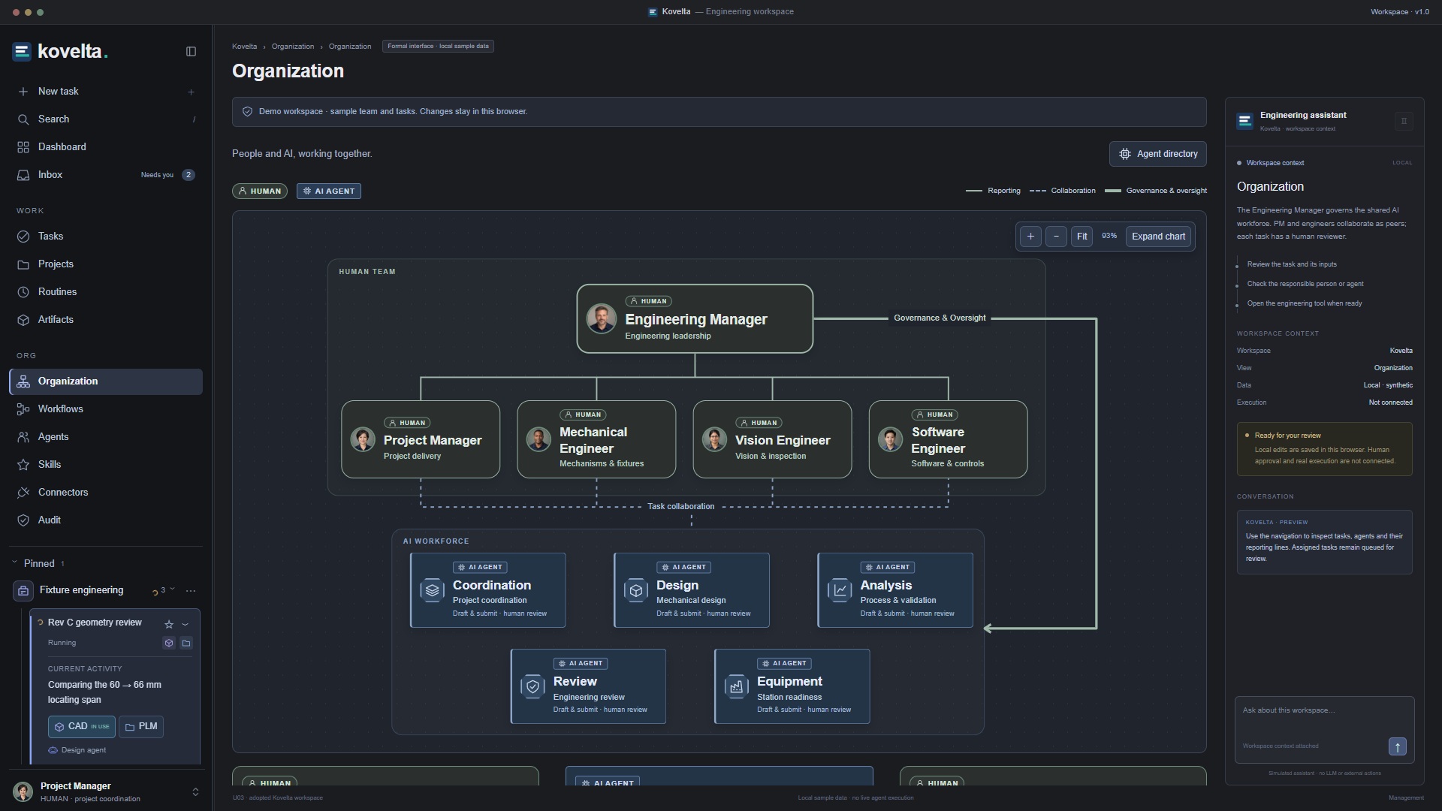Open Fixture engineering more options menu
Screen dimensions: 1442x811
click(x=191, y=591)
